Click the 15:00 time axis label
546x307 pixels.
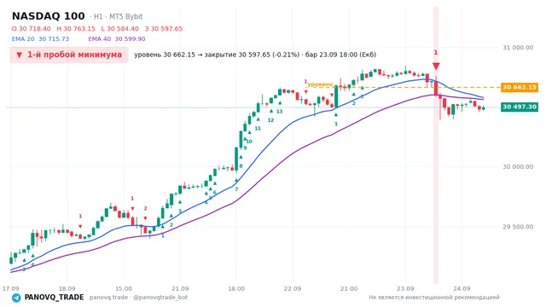124,288
